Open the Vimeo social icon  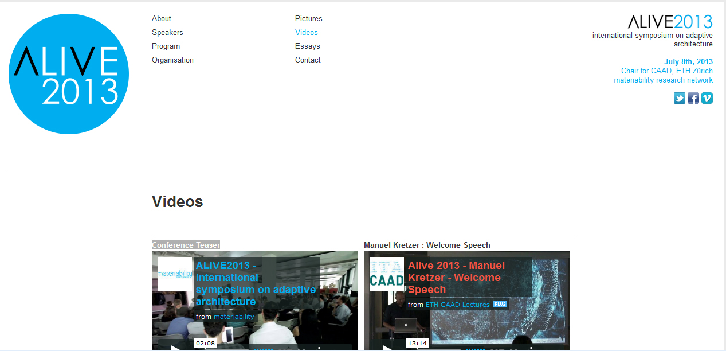point(707,98)
